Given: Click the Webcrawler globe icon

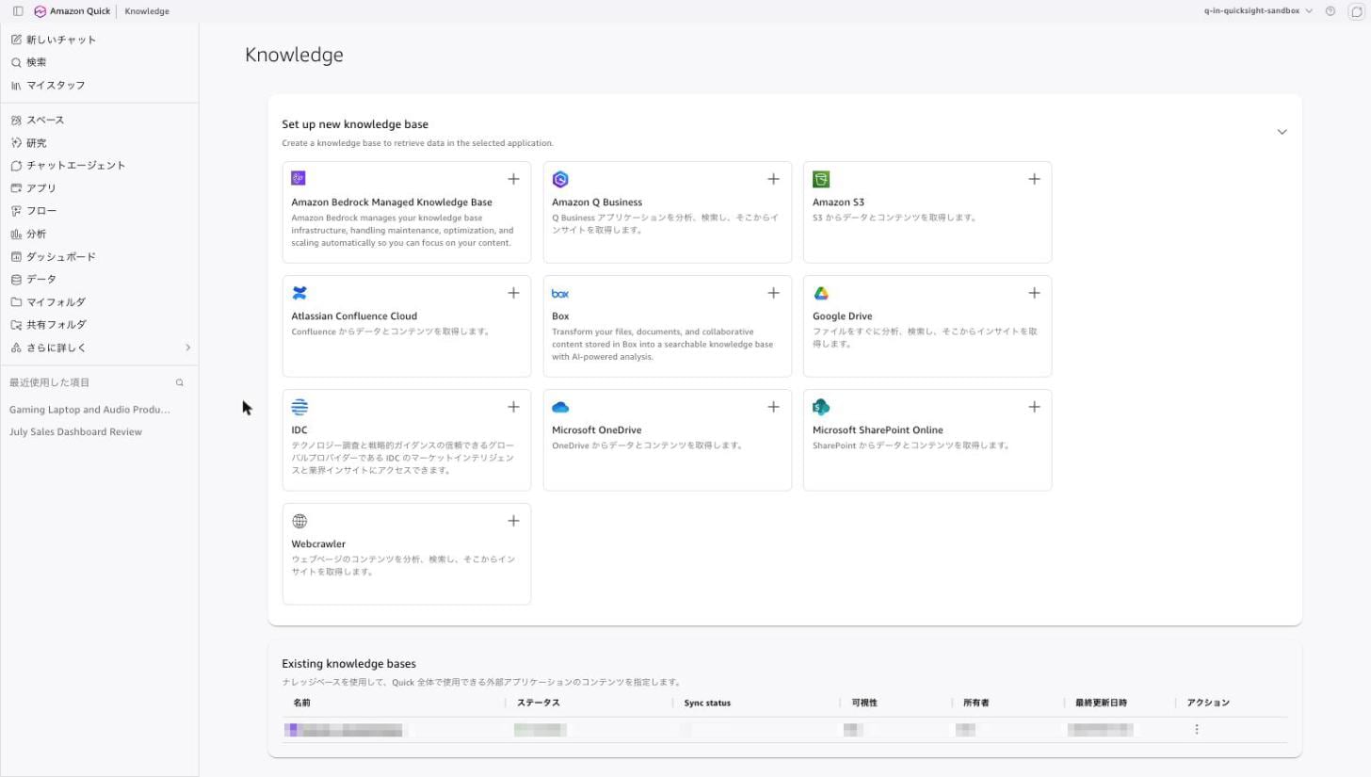Looking at the screenshot, I should 299,521.
